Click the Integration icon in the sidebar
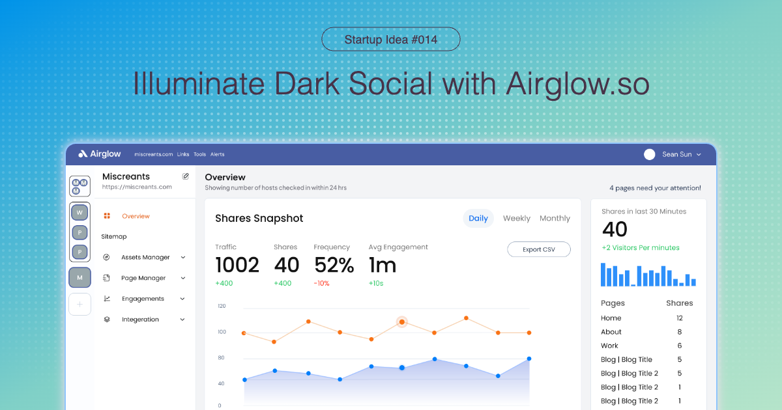The width and height of the screenshot is (782, 410). (106, 319)
